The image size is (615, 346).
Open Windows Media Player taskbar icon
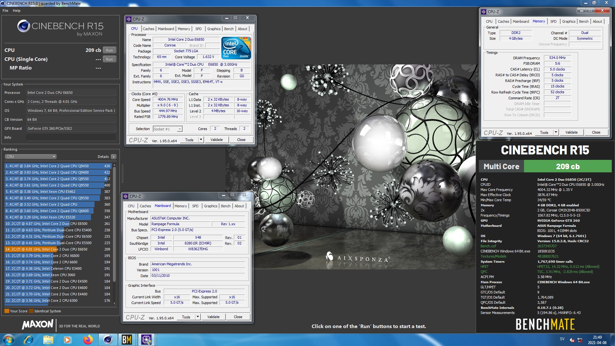[x=68, y=340]
